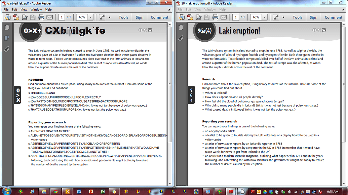Open the Comment pane
This screenshot has width=348, height=195.
(159, 17)
